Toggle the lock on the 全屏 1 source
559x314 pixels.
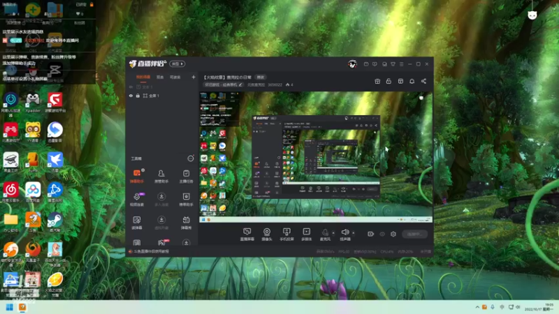tap(138, 96)
